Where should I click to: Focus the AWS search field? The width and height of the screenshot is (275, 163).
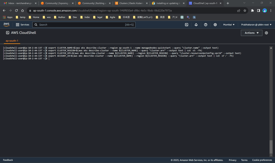[x=84, y=25]
